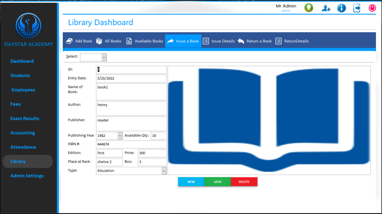Click the All Books stack icon
Image resolution: width=382 pixels, height=214 pixels.
click(x=99, y=41)
